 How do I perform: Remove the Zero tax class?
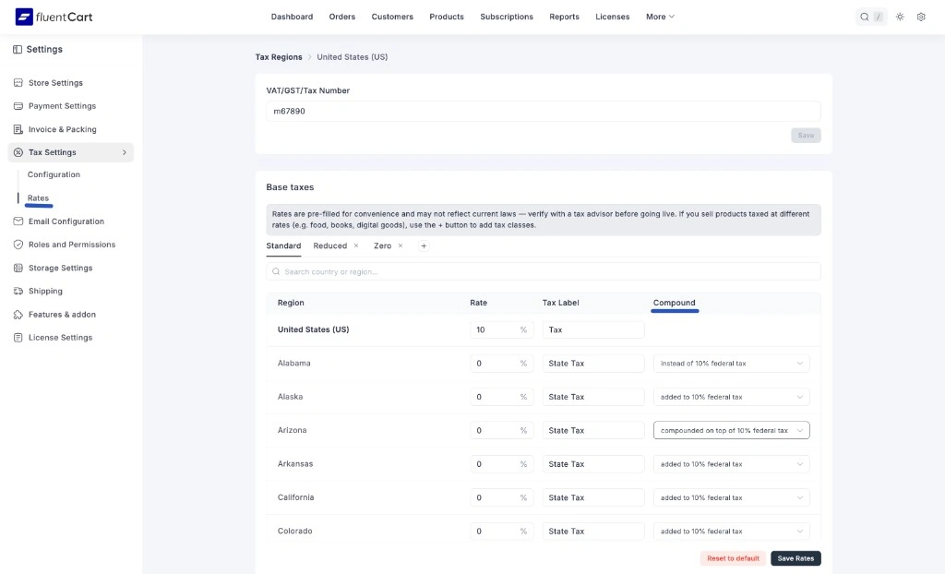(x=401, y=245)
